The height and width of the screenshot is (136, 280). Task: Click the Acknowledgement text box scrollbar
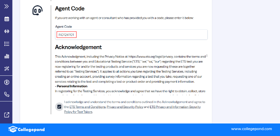point(207,56)
